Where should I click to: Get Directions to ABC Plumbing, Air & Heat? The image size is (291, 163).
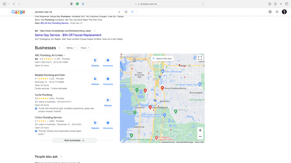pos(108,60)
